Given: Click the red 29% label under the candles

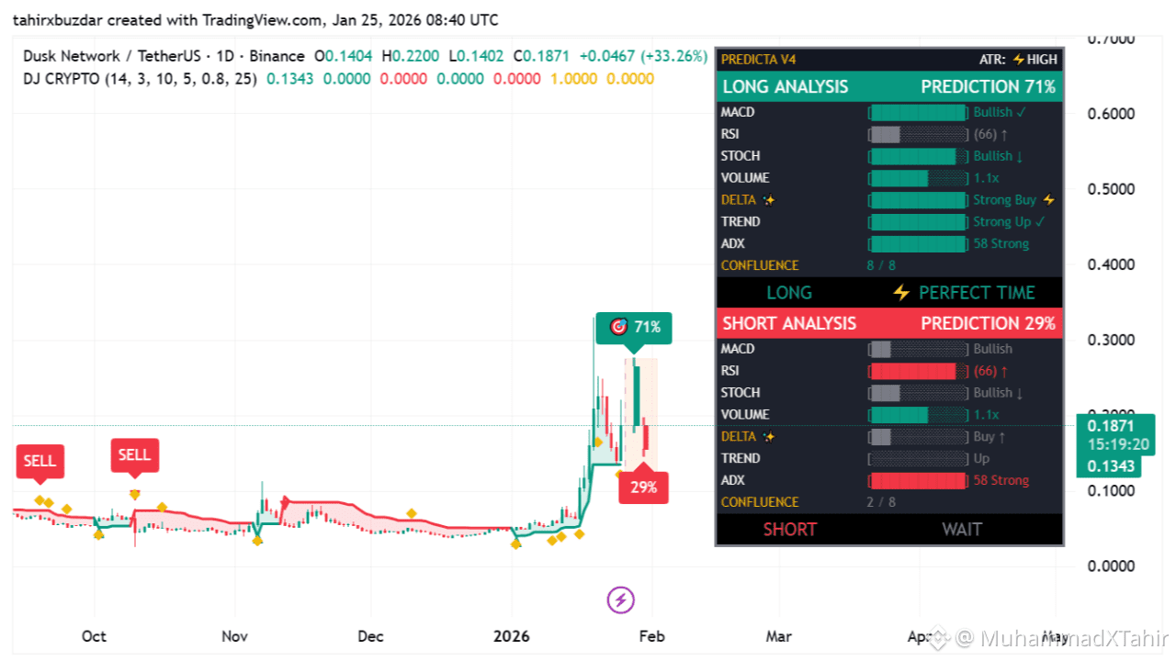Looking at the screenshot, I should 643,487.
